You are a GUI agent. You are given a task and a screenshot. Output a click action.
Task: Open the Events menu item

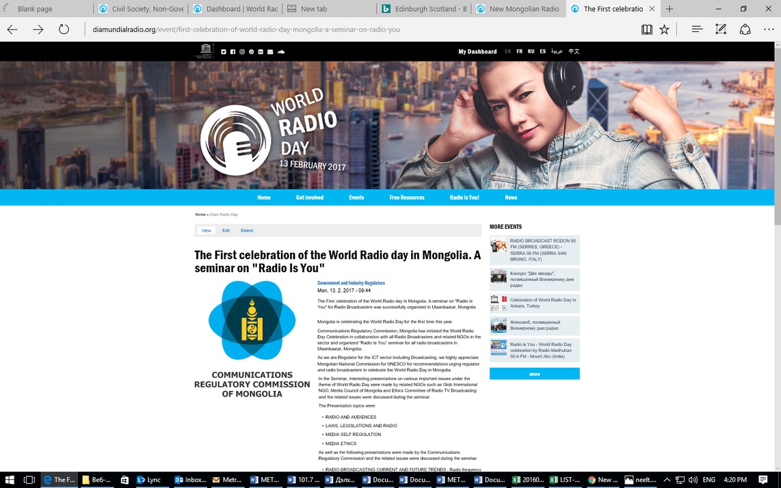[356, 198]
